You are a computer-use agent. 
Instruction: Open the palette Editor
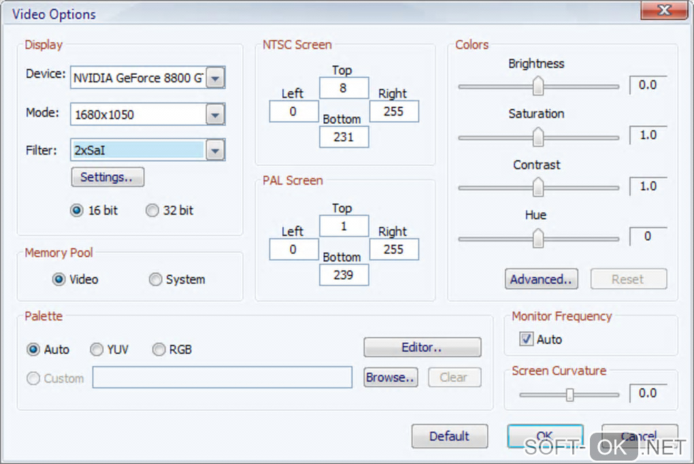(422, 347)
